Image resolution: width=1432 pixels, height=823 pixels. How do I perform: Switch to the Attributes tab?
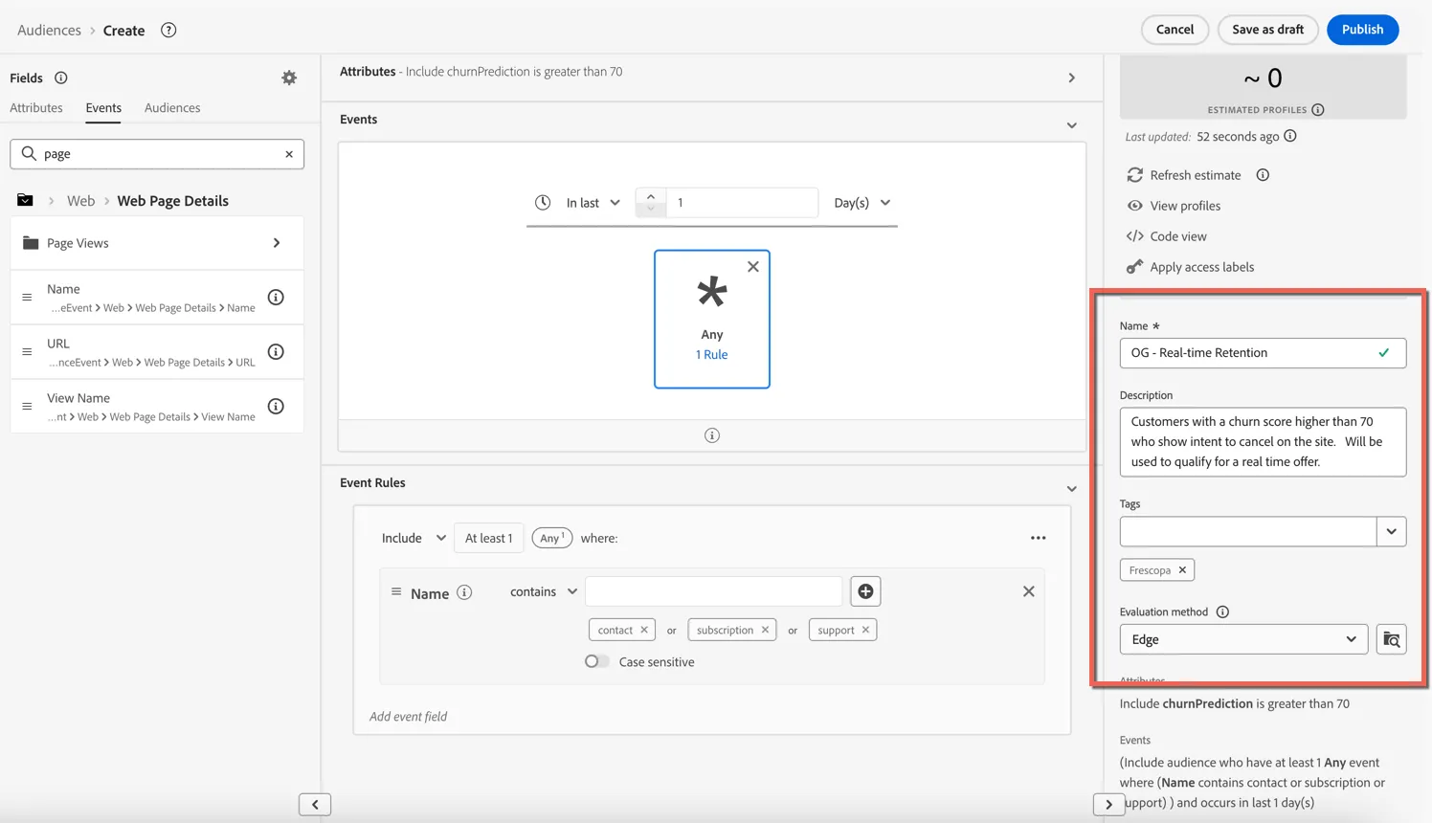point(36,108)
